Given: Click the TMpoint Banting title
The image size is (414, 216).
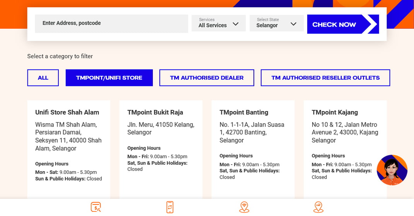Looking at the screenshot, I should pyautogui.click(x=244, y=112).
